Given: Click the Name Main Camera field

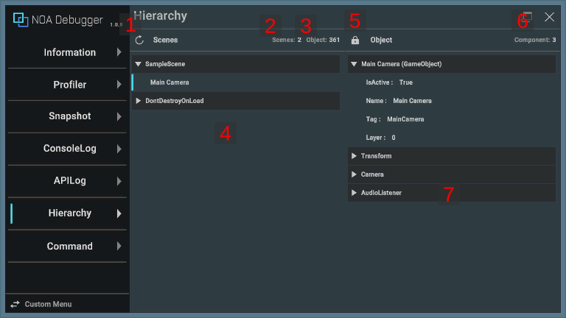Looking at the screenshot, I should coord(412,101).
